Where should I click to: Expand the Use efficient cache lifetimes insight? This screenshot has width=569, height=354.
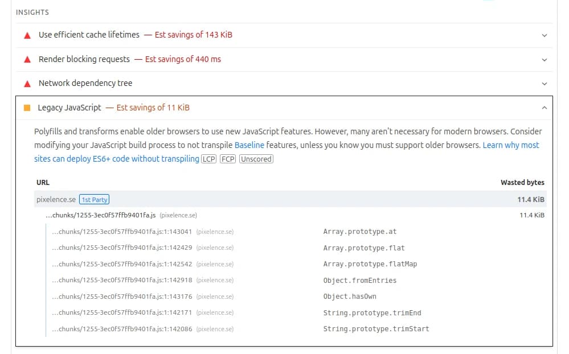(544, 35)
